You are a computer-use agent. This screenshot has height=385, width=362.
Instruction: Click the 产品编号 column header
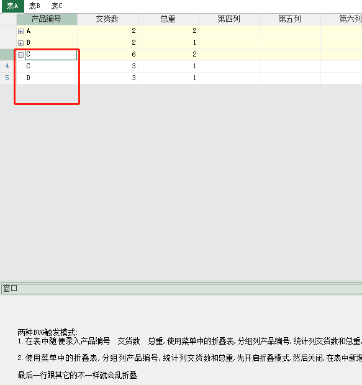(47, 19)
